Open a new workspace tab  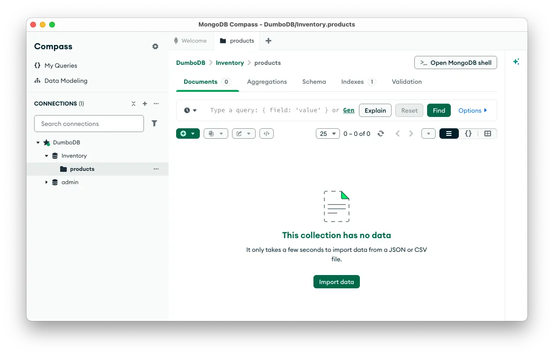pos(268,41)
